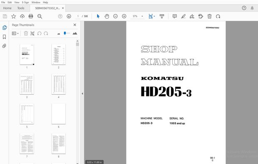Click the stamp tool icon
The width and height of the screenshot is (258, 164).
tap(201, 16)
